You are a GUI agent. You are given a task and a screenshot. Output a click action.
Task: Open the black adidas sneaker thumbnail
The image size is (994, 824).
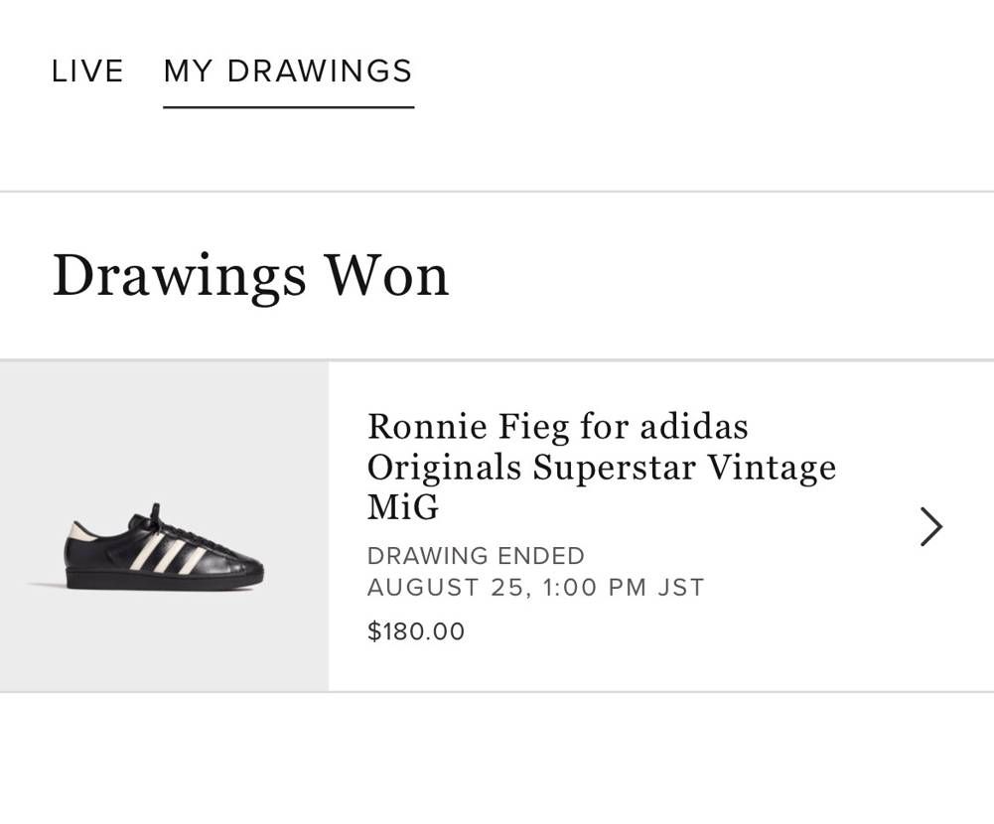[x=165, y=526]
